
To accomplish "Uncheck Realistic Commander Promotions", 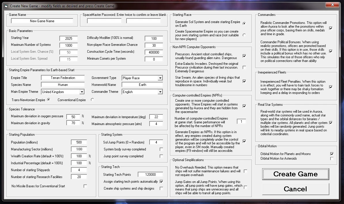I will 331,28.
